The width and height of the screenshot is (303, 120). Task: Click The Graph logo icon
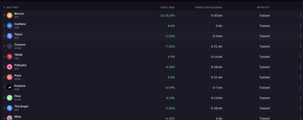click(x=9, y=108)
